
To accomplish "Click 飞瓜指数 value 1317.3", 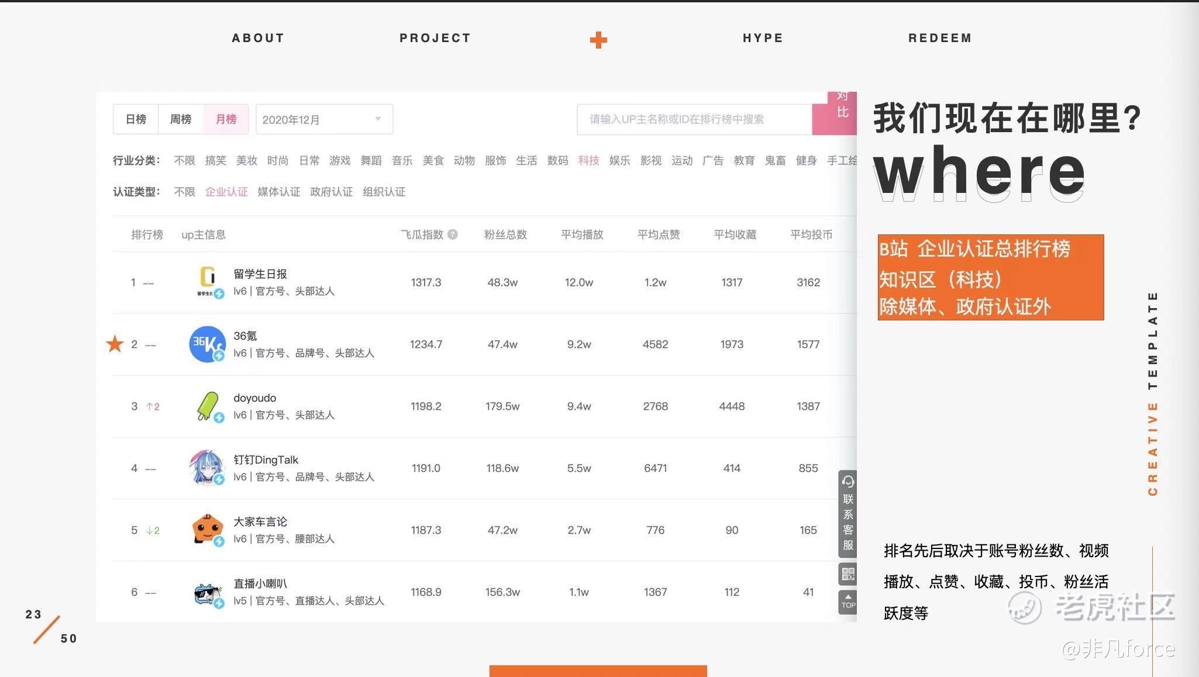I will coord(426,282).
